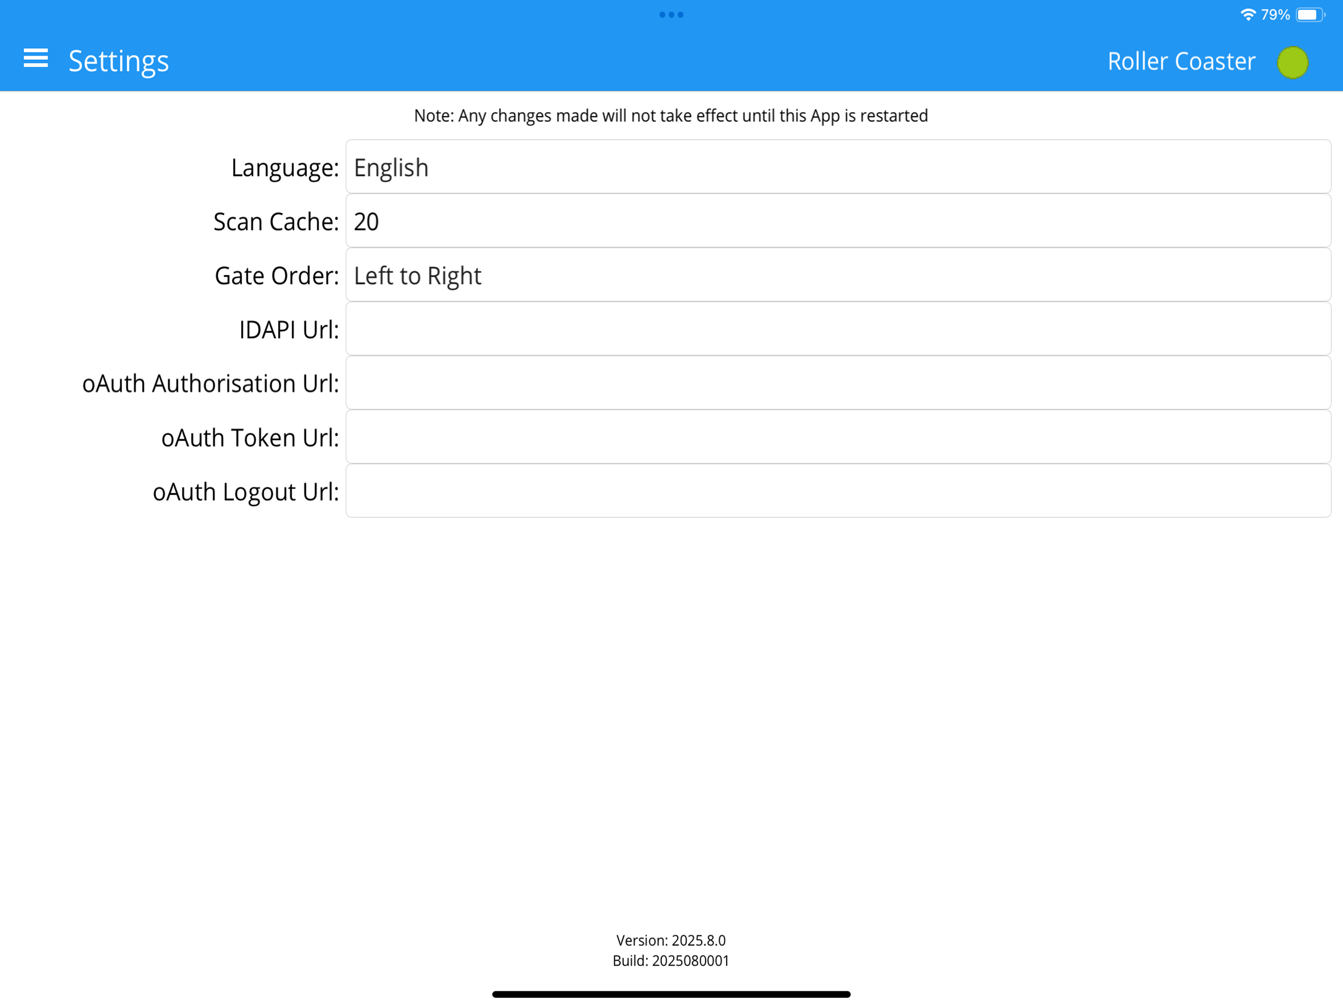The height and width of the screenshot is (1007, 1343).
Task: Click the Language: label
Action: (285, 168)
